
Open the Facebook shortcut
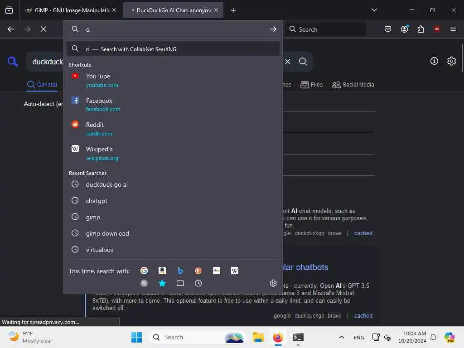[173, 105]
